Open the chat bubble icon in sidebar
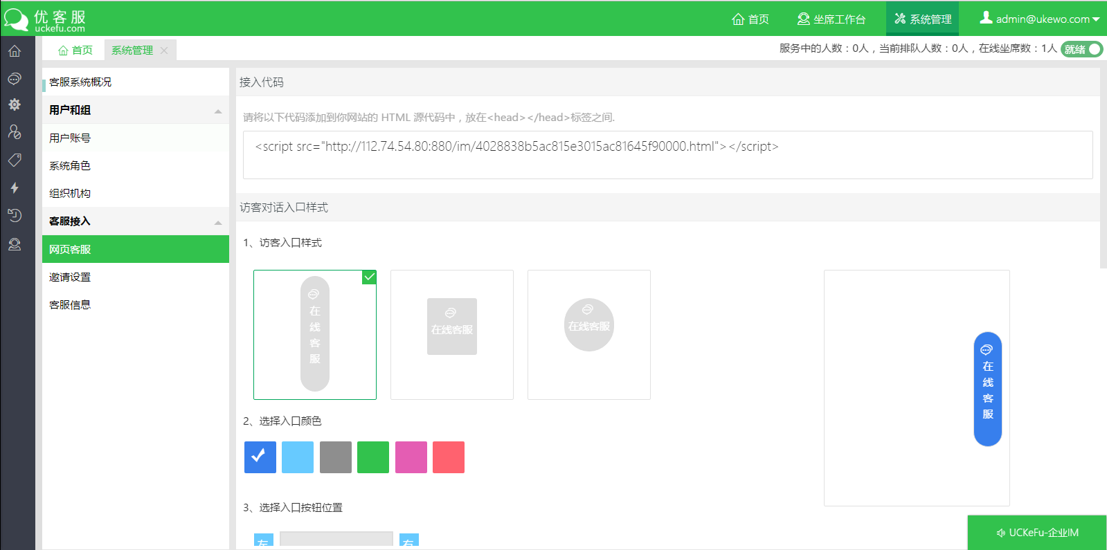The height and width of the screenshot is (550, 1107). (15, 79)
